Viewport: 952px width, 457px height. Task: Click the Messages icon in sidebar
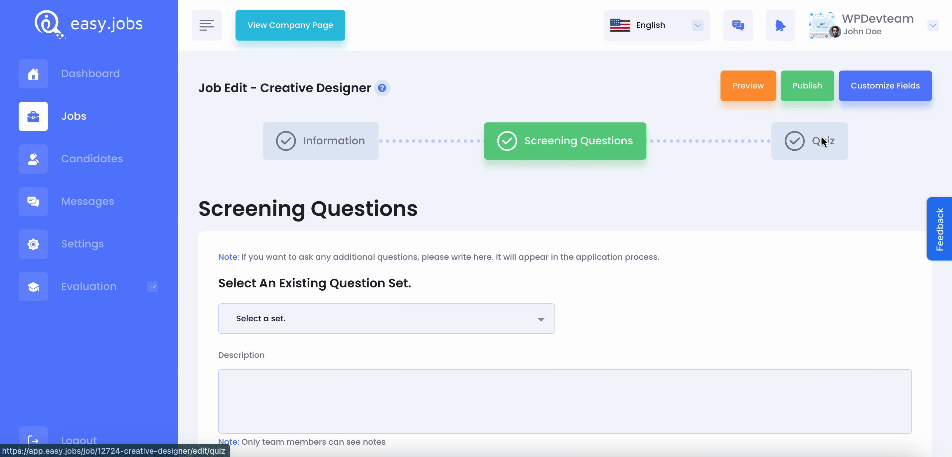33,202
